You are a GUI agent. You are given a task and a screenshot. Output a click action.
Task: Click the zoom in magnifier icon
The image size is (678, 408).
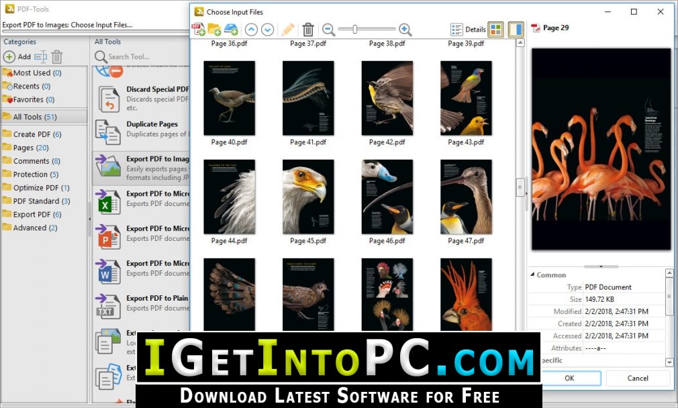[x=405, y=30]
